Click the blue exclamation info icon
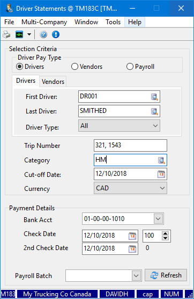 click(56, 35)
